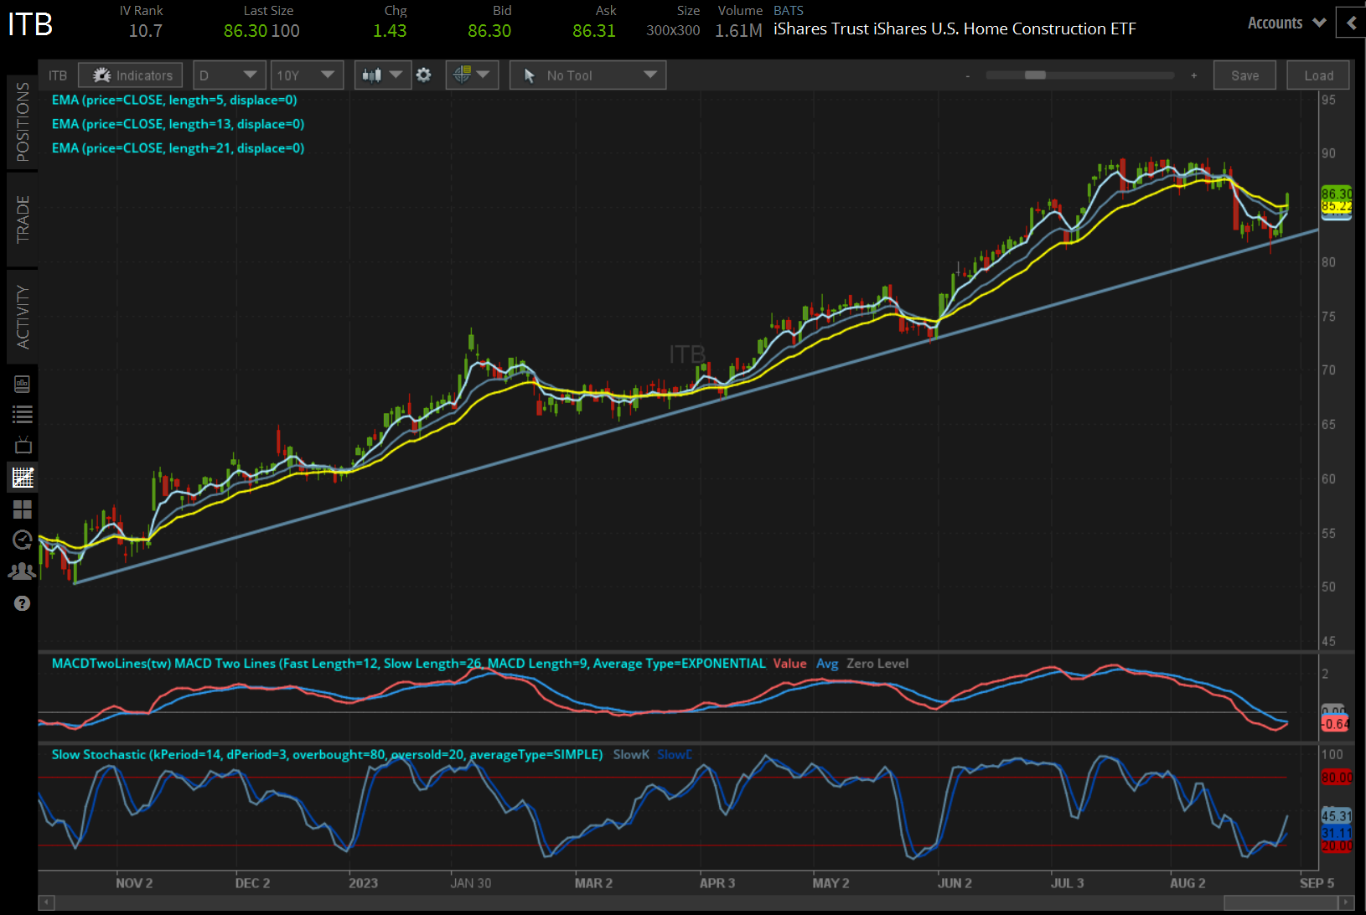Open the 10Y range dropdown

(x=307, y=75)
